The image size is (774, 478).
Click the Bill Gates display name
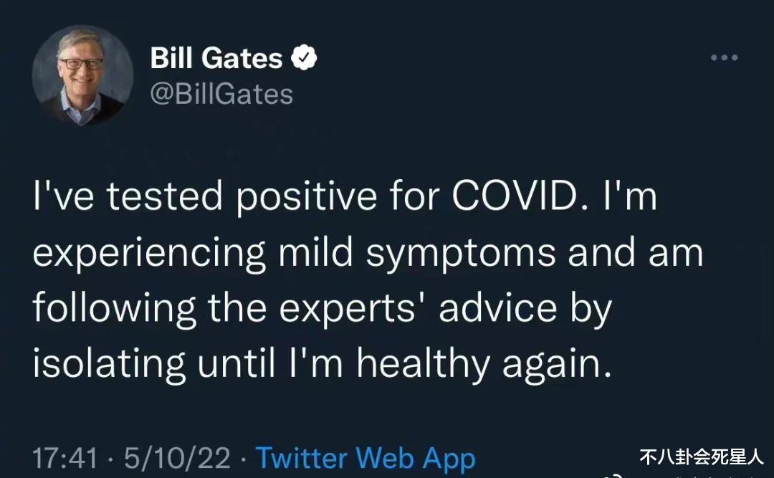[x=216, y=59]
